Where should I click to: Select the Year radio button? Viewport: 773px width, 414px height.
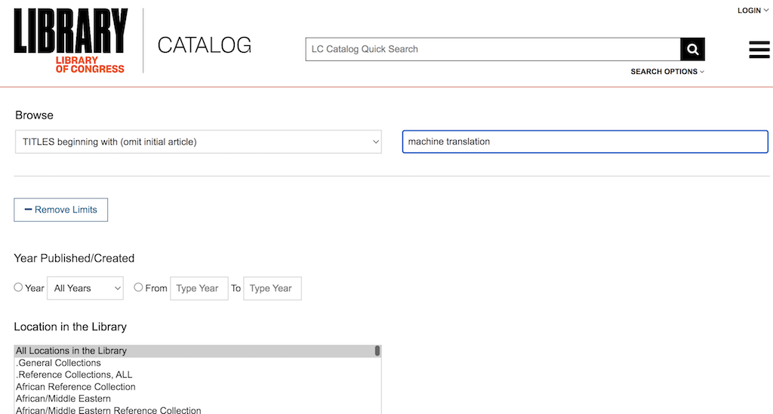[x=18, y=287]
